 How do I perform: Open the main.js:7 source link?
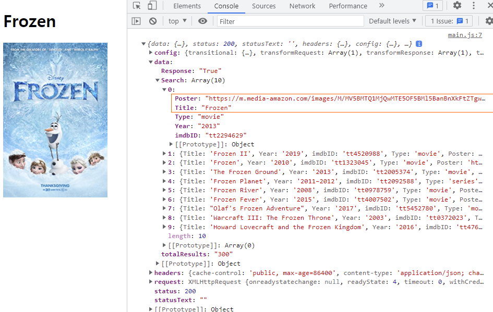[465, 35]
